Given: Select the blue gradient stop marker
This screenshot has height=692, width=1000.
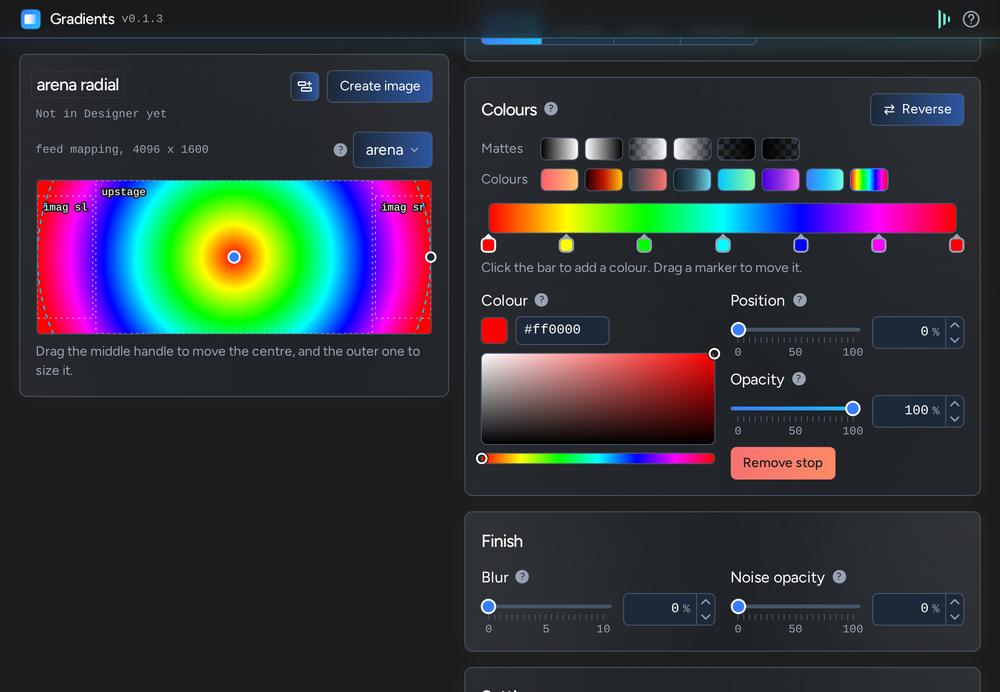Looking at the screenshot, I should pos(801,244).
